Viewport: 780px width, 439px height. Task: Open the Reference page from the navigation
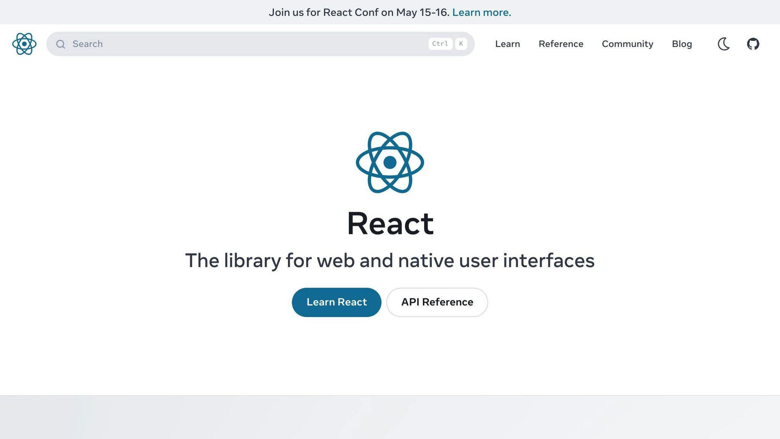click(x=561, y=44)
